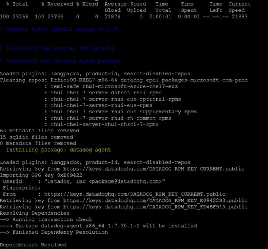Click '15 sqlite files removed' line

click(36, 137)
